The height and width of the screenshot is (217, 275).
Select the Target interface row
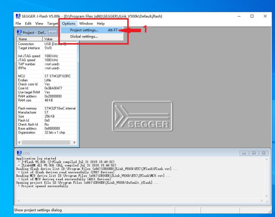(x=47, y=48)
